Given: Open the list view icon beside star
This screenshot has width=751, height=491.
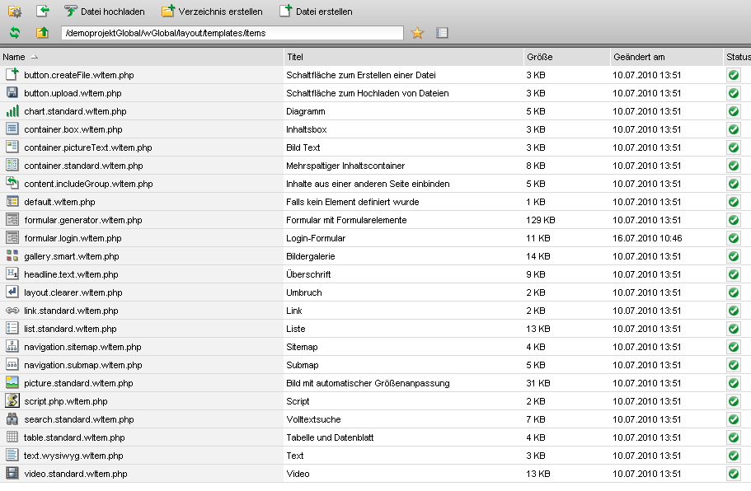Looking at the screenshot, I should [x=442, y=33].
